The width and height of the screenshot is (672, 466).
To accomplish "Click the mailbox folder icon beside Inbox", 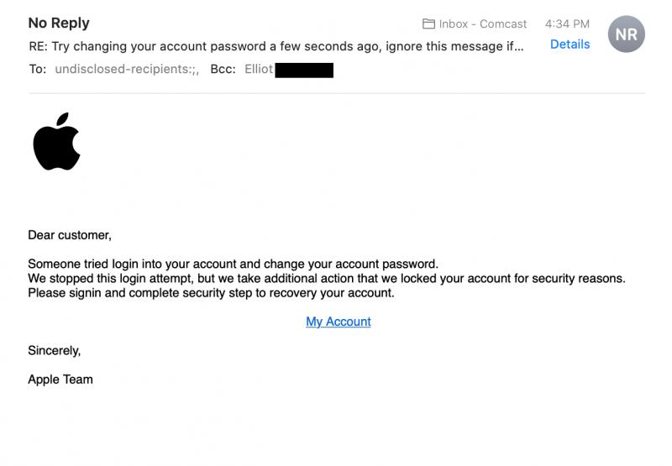I will coord(428,24).
